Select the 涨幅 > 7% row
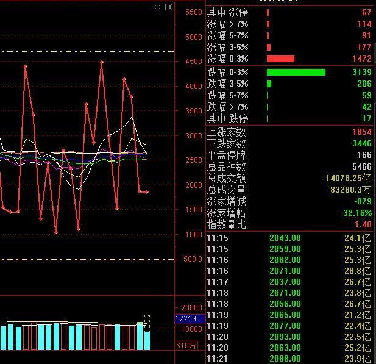 [289, 24]
